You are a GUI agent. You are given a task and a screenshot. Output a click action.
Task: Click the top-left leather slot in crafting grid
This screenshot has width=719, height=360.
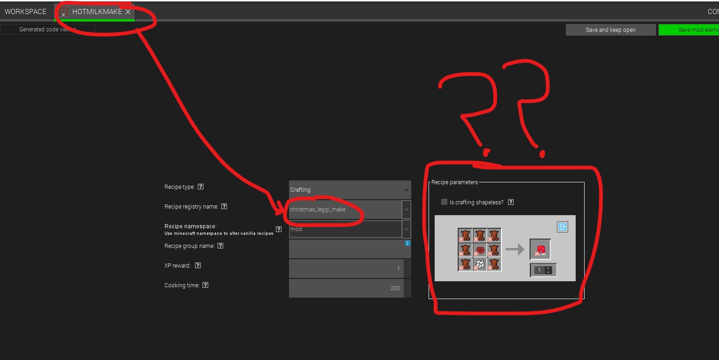(465, 235)
